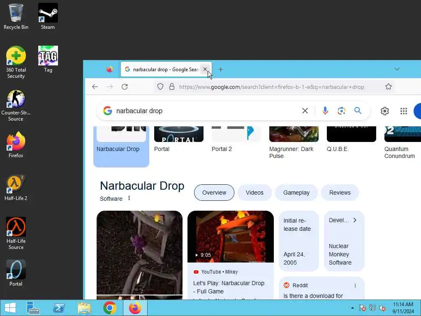Image resolution: width=421 pixels, height=316 pixels.
Task: Click the network icon in the system tray
Action: pos(372,308)
